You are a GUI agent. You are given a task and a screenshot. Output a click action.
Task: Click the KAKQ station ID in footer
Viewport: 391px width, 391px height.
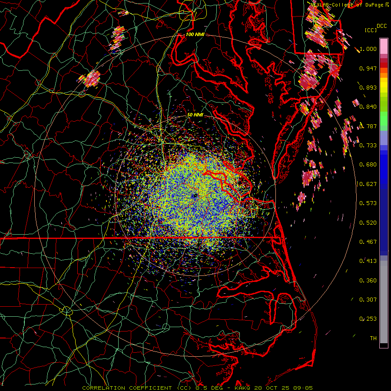click(243, 388)
